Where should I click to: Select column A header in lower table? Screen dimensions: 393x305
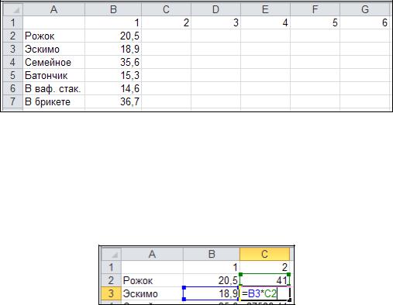tap(152, 254)
